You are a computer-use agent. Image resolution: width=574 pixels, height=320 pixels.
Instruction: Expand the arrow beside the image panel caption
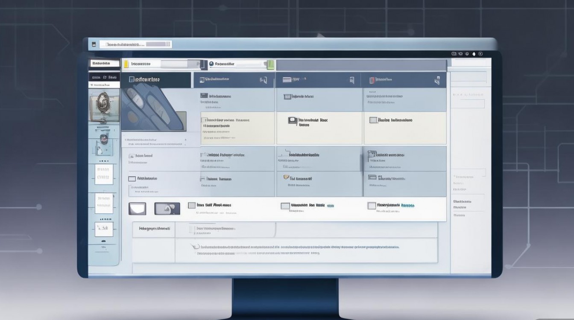(x=185, y=140)
